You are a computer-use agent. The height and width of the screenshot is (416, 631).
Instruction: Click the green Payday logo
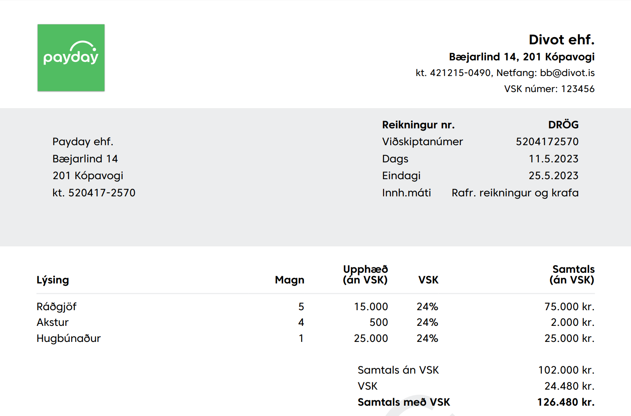point(71,58)
